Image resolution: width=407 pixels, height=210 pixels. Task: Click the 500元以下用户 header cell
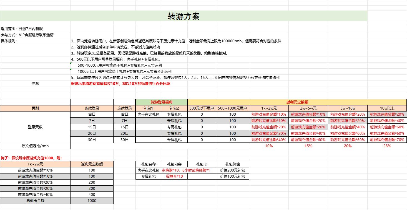click(202, 108)
